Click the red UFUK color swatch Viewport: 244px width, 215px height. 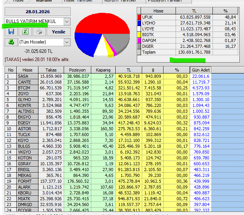[139, 17]
